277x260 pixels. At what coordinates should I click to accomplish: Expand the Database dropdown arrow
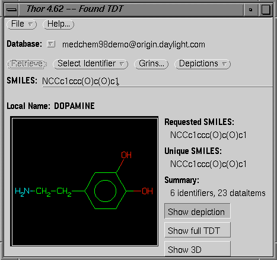(51, 44)
